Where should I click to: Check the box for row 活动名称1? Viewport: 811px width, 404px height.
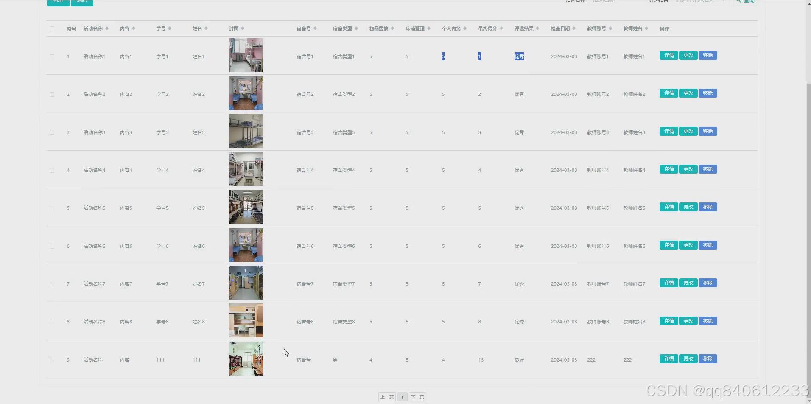tap(52, 56)
